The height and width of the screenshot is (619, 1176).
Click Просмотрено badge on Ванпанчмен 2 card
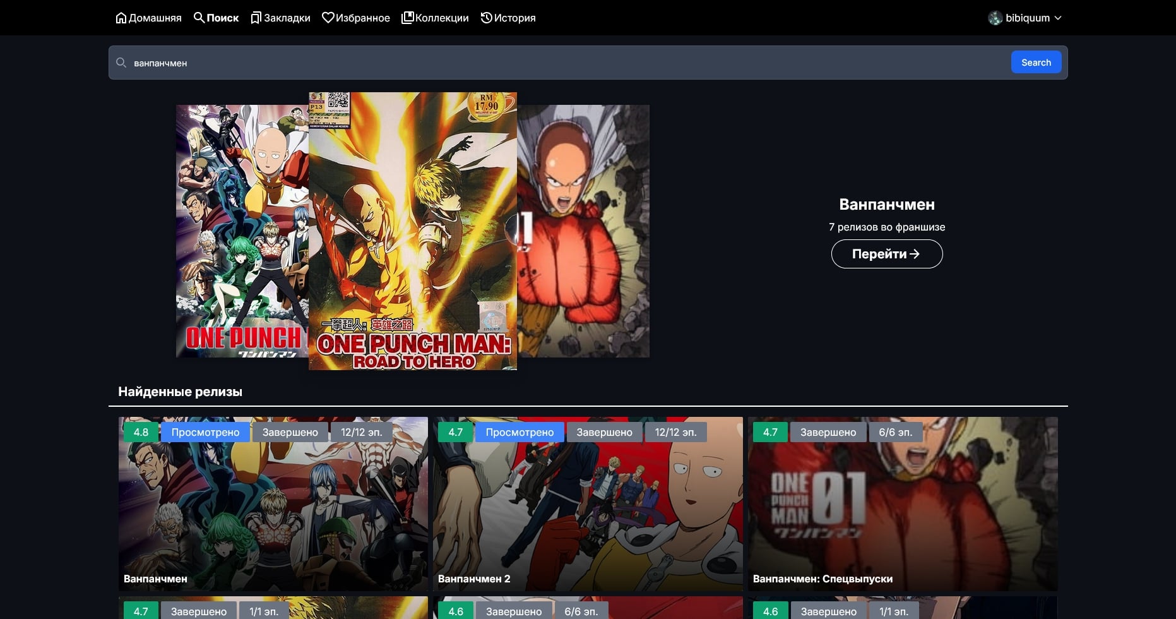point(520,432)
